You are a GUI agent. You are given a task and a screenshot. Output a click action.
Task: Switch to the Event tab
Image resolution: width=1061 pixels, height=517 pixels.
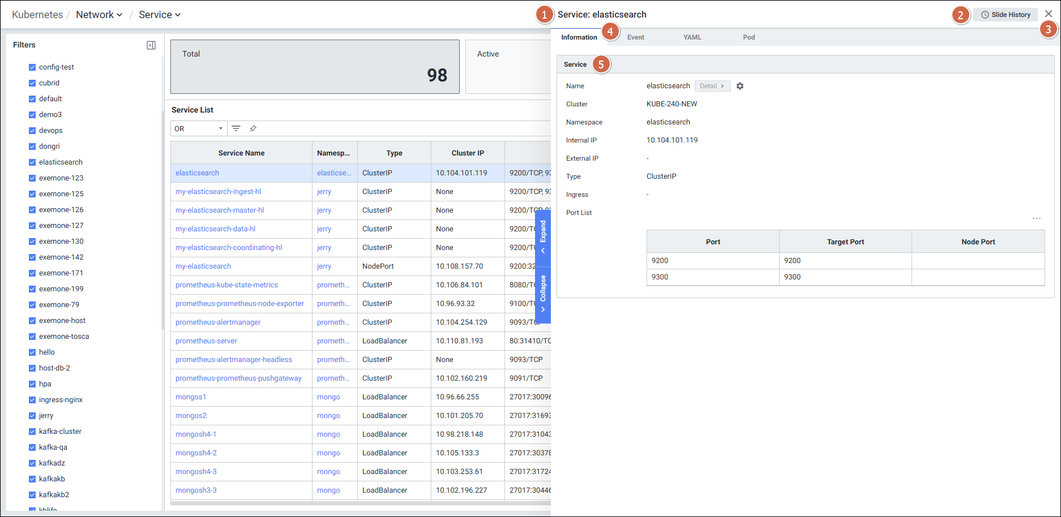tap(635, 37)
